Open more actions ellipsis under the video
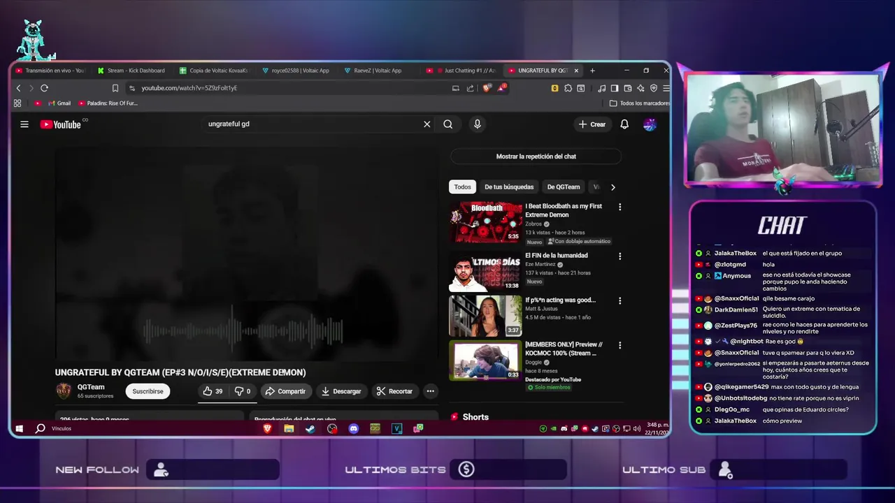Screen dimensions: 895x503 pyautogui.click(x=431, y=391)
